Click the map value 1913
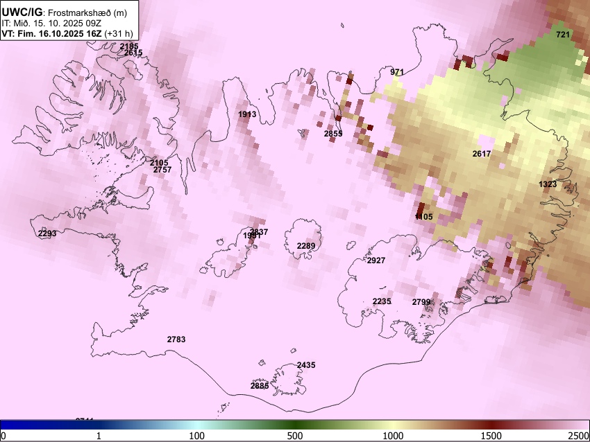 point(247,114)
